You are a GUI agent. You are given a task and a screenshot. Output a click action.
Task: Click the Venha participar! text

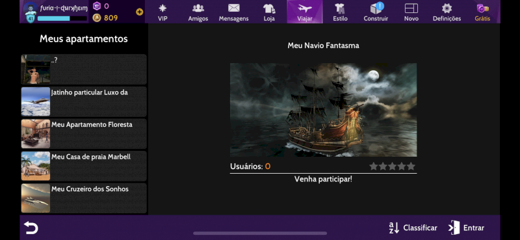coord(323,180)
